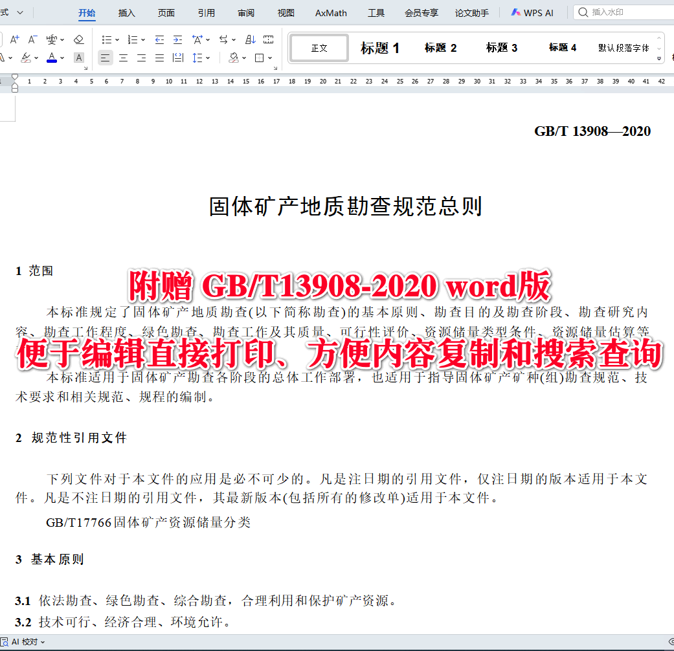Viewport: 674px width, 651px height.
Task: Apply highlighter pen color
Action: [26, 58]
